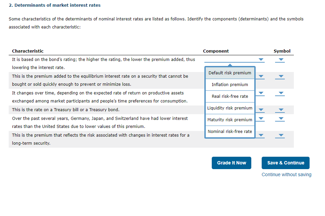Open the Component dropdown for the productive assets row
The width and height of the screenshot is (325, 216).
[x=260, y=93]
